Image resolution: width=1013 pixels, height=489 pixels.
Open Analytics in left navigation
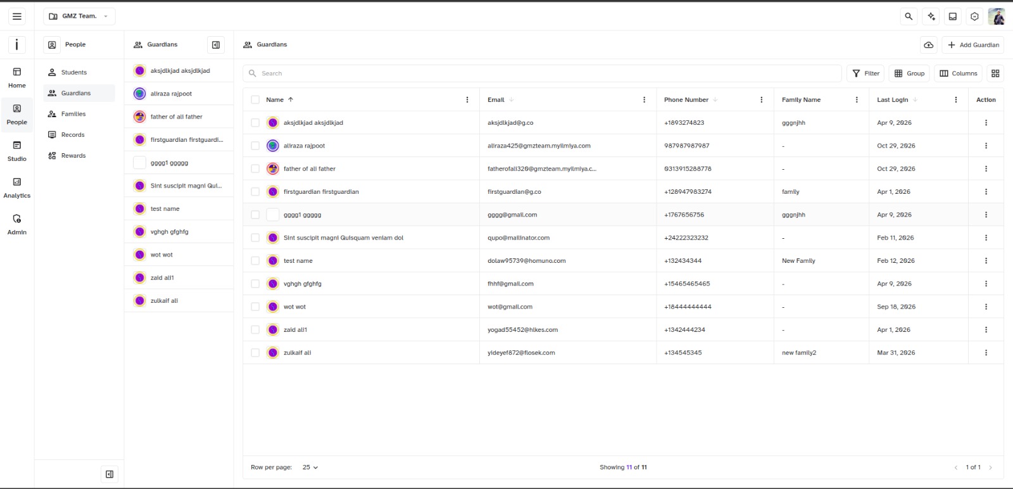(x=17, y=188)
